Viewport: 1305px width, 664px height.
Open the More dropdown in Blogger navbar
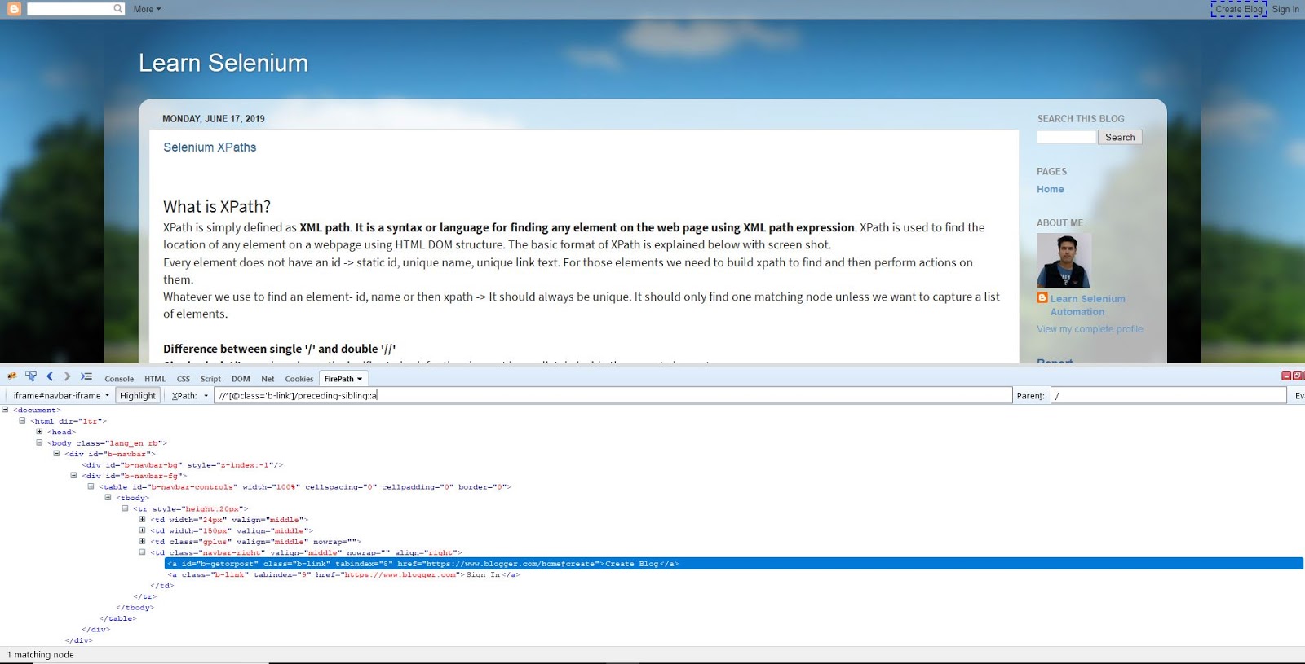coord(147,9)
